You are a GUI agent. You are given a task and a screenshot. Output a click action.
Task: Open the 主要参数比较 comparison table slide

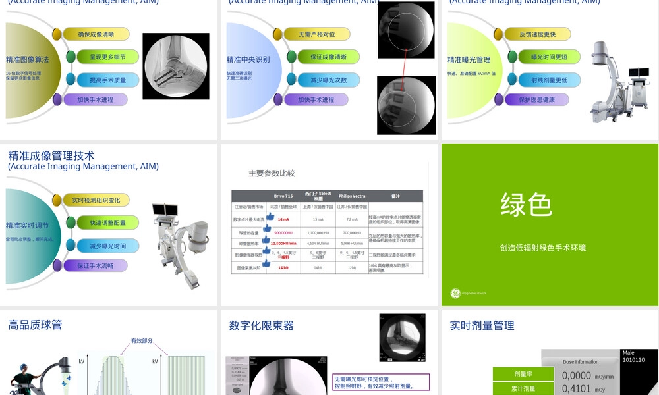pyautogui.click(x=329, y=224)
